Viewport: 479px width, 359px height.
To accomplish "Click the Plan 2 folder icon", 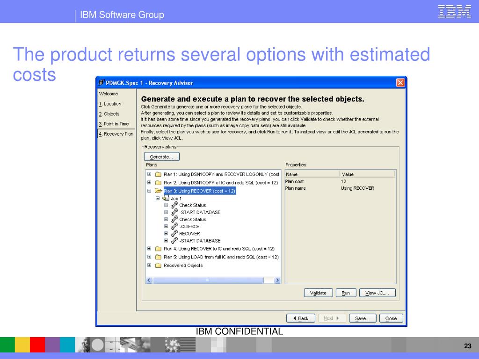I will [x=158, y=183].
